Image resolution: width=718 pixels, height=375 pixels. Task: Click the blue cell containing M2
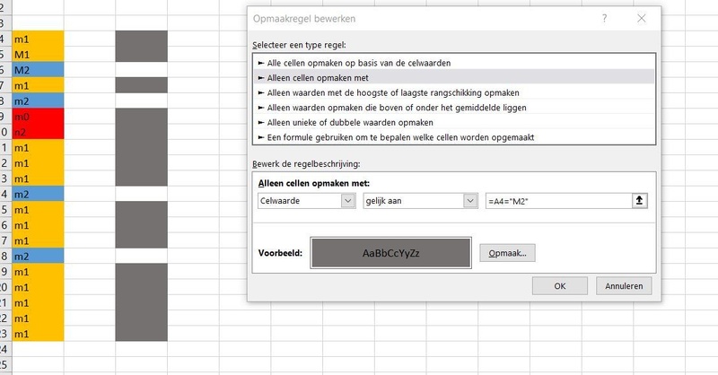[38, 69]
